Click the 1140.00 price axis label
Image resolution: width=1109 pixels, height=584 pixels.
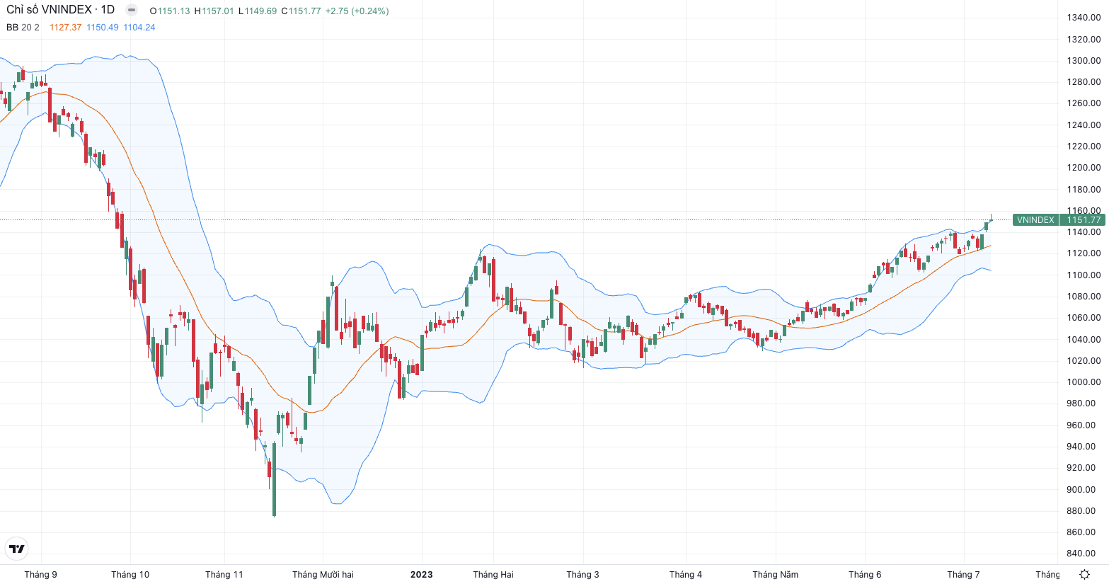coord(1084,232)
